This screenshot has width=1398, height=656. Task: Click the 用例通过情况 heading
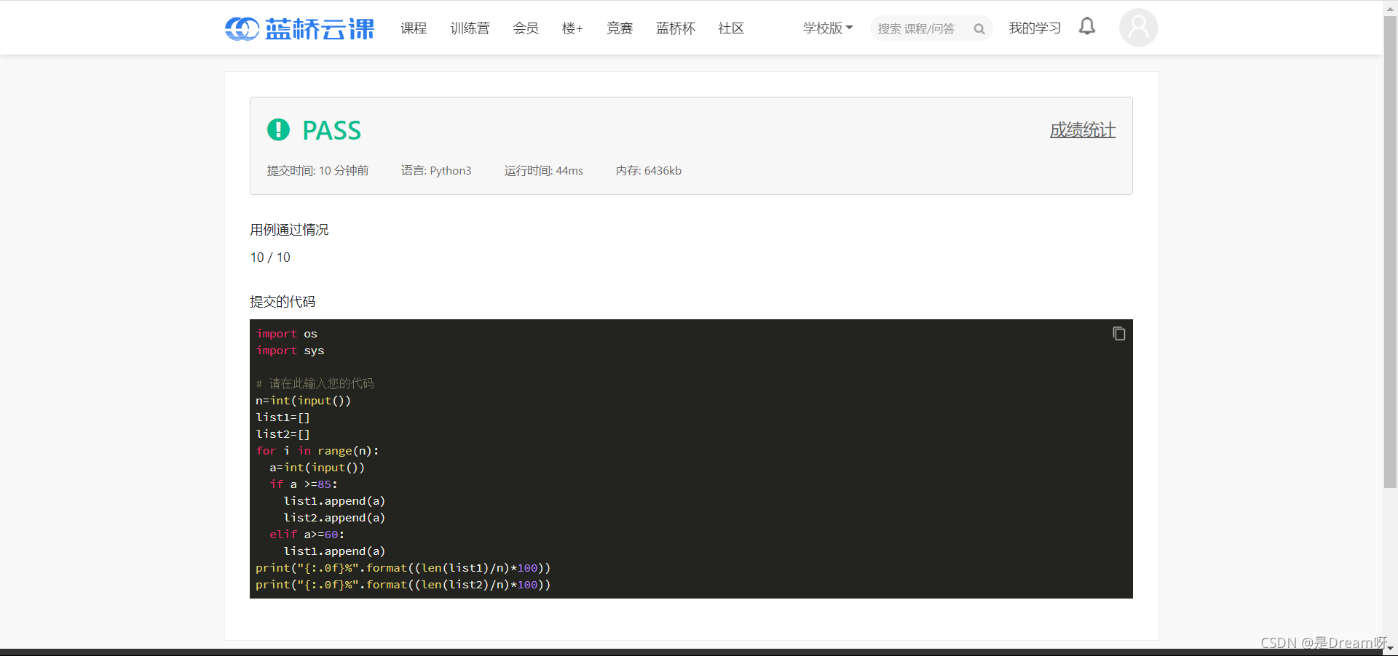(289, 230)
